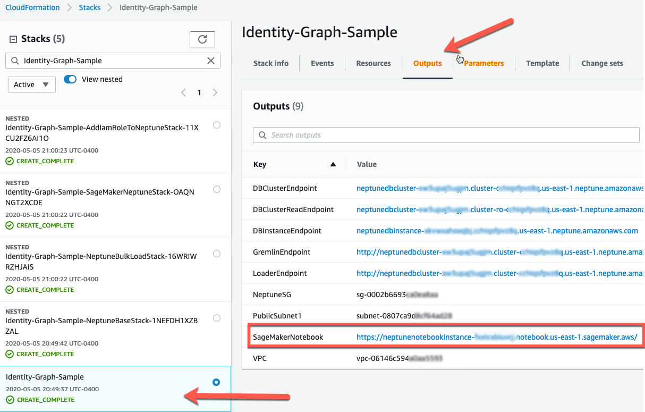Viewport: 645px width, 412px height.
Task: Open Identity-Graph-Sample-SageMakerNeptuneStack stack name
Action: tap(100, 197)
